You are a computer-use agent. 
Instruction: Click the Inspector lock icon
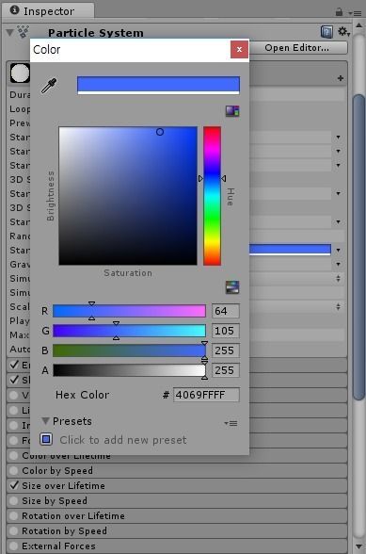pos(339,12)
